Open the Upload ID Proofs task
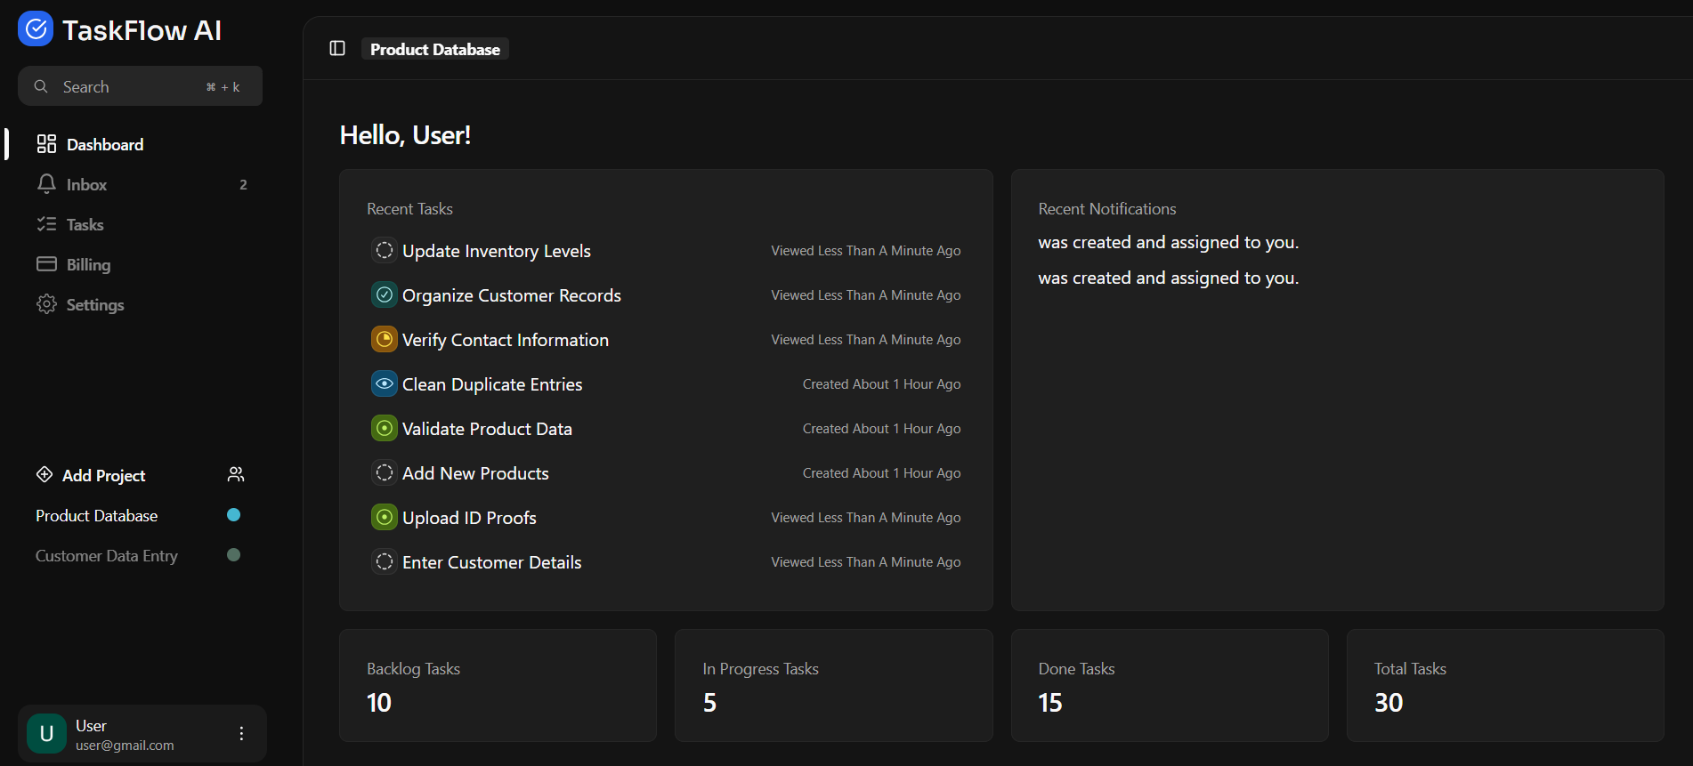 click(x=469, y=518)
